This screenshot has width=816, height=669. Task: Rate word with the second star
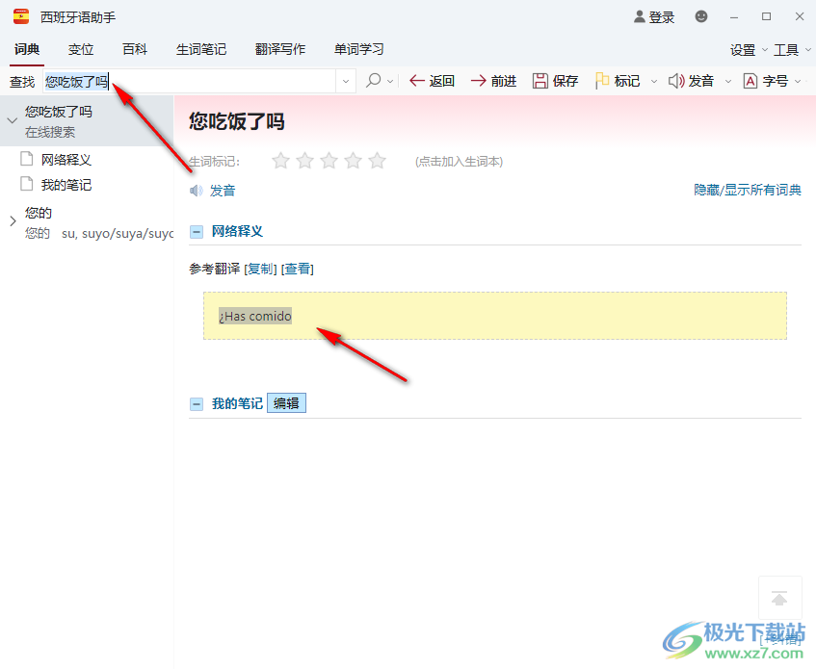click(304, 161)
